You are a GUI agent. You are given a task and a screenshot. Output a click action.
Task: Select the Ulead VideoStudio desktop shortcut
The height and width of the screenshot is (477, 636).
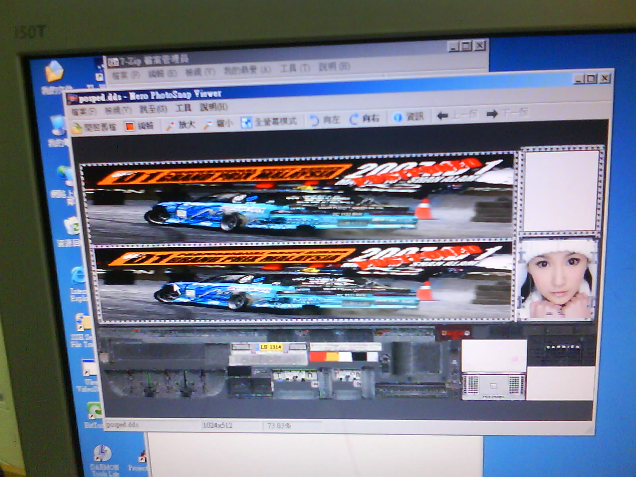tap(89, 368)
